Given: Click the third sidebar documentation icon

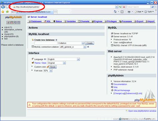Looking at the screenshot, I should 15,23.
